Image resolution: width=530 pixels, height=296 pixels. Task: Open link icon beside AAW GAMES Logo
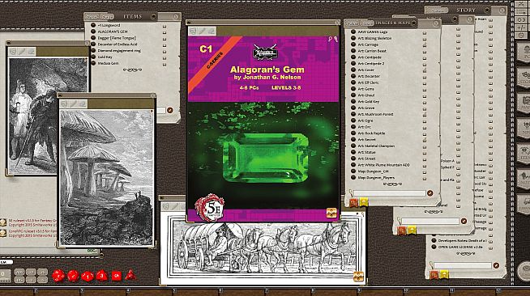(353, 32)
